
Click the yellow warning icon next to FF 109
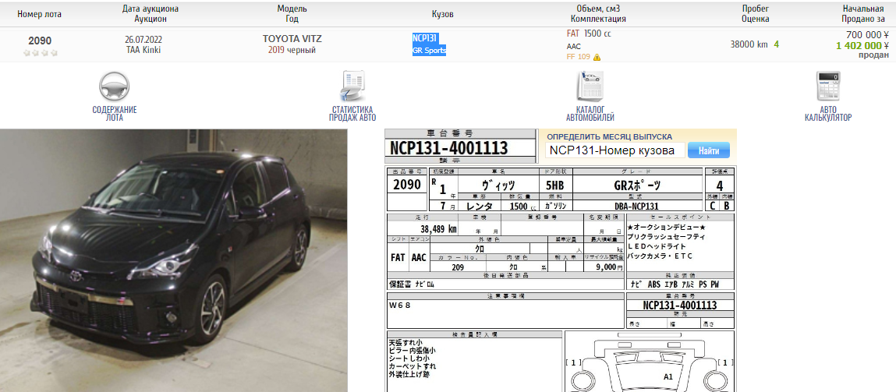(x=597, y=57)
